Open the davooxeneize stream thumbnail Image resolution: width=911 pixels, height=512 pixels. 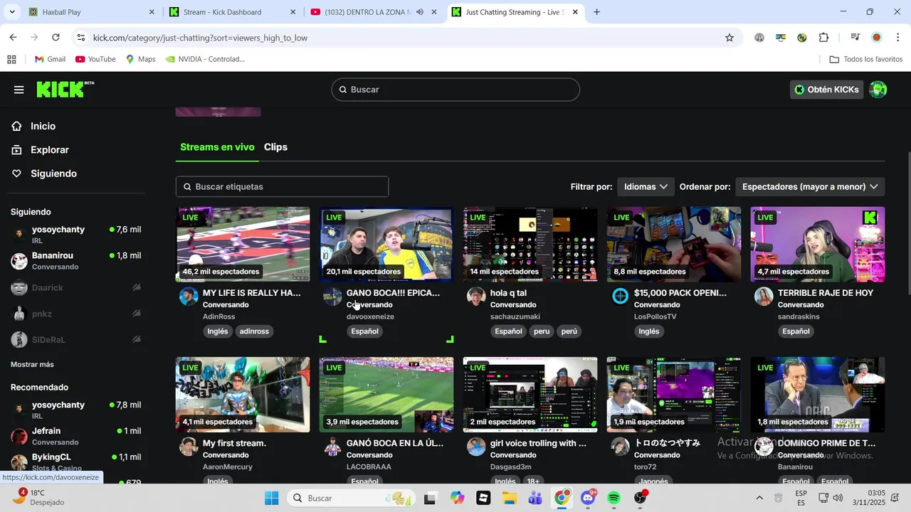386,245
